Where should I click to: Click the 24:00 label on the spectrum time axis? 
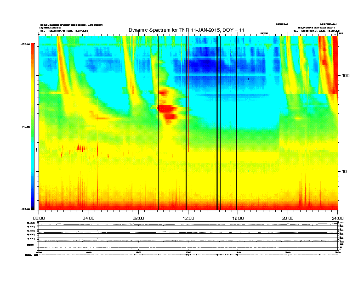tap(337, 219)
